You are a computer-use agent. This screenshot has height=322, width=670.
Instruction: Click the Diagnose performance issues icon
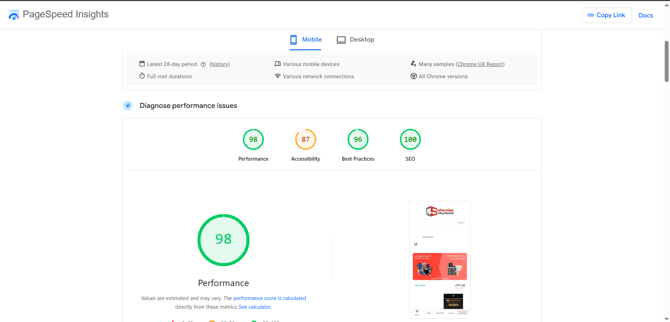coord(128,105)
